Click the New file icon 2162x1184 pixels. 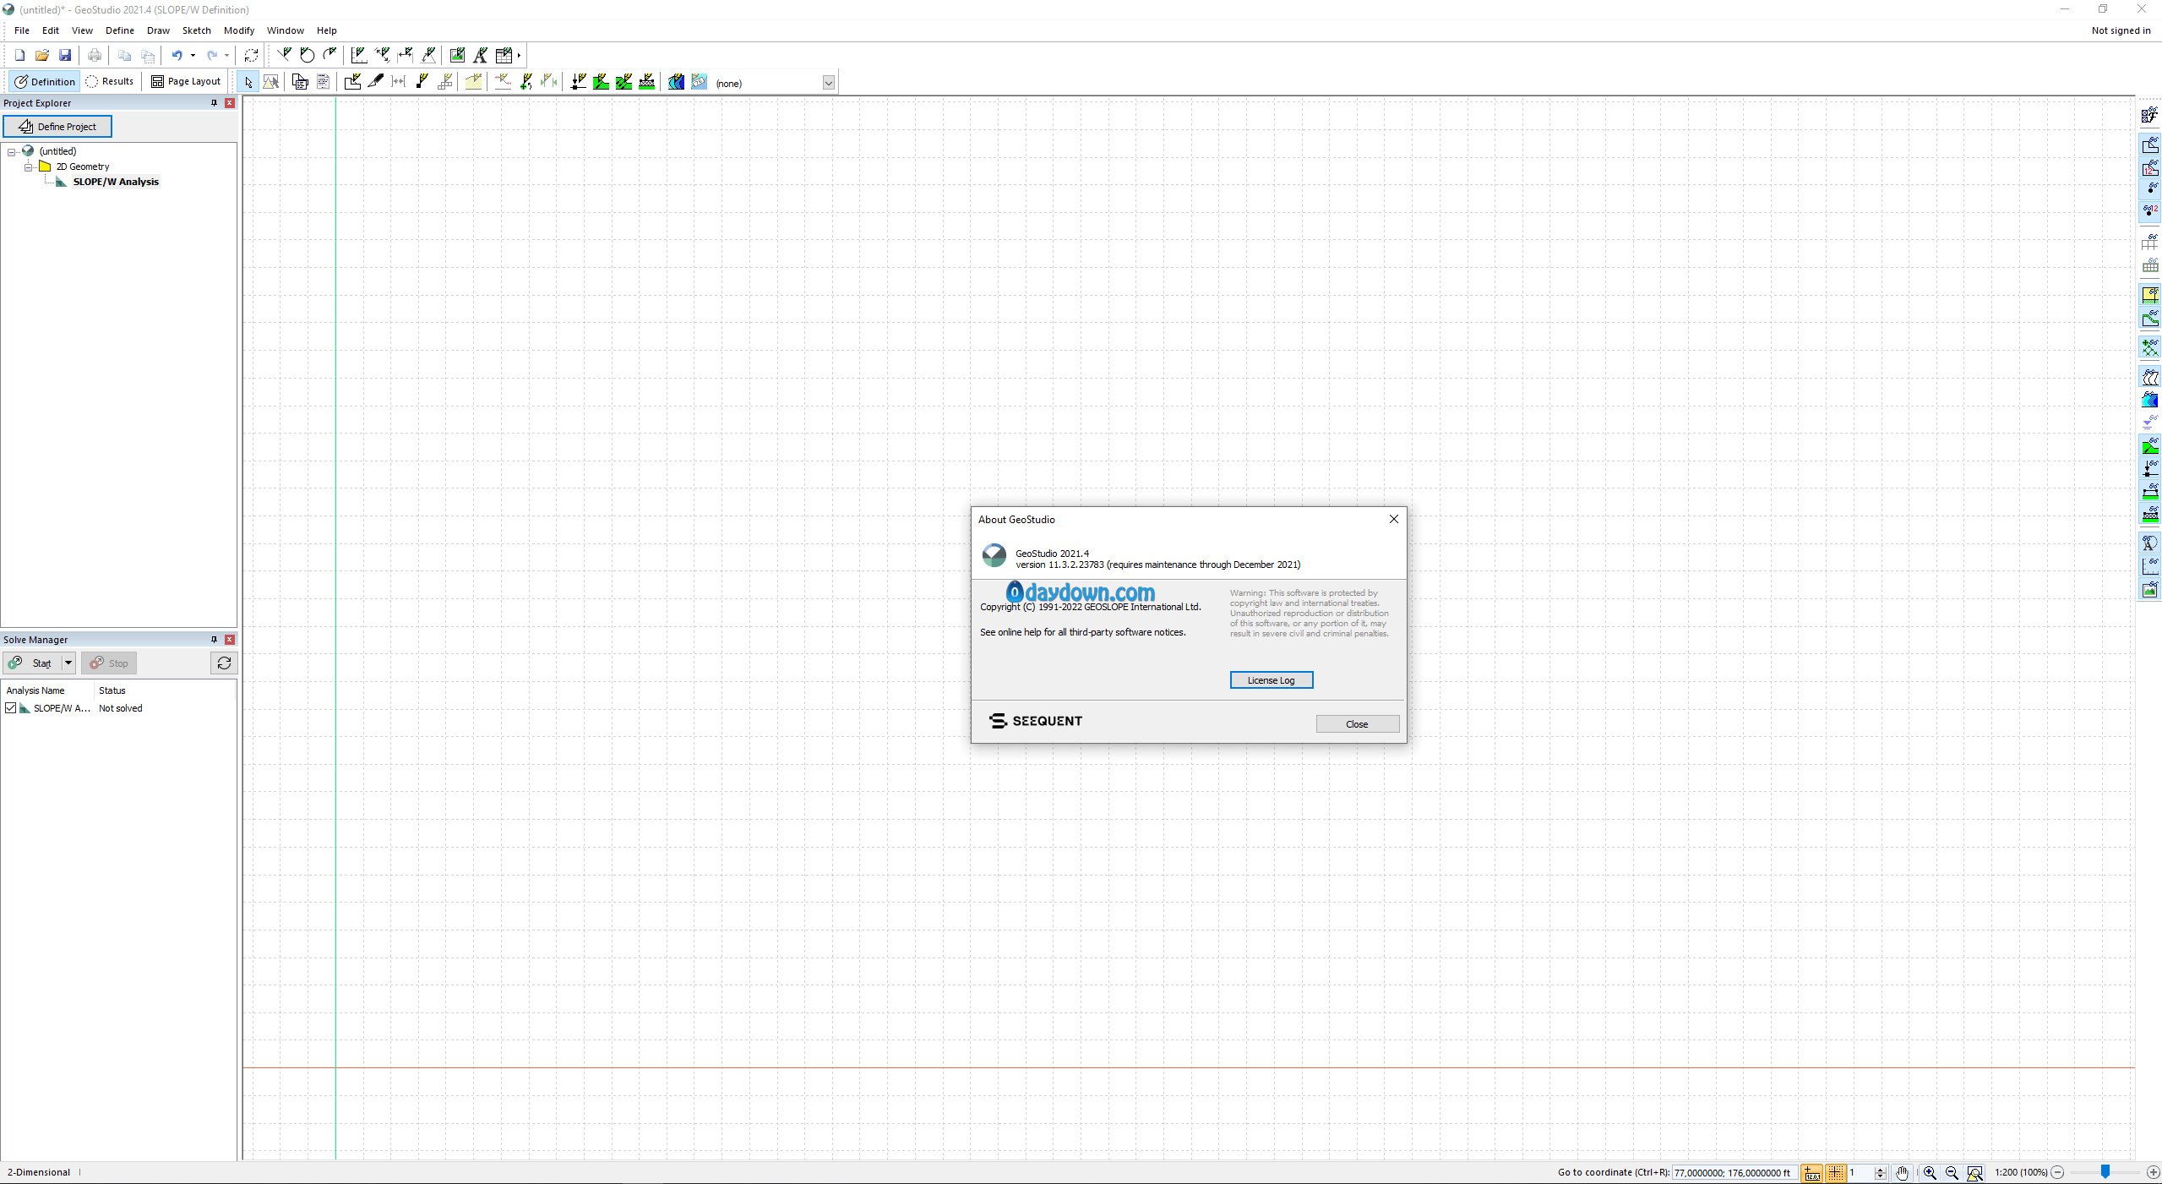click(x=19, y=55)
